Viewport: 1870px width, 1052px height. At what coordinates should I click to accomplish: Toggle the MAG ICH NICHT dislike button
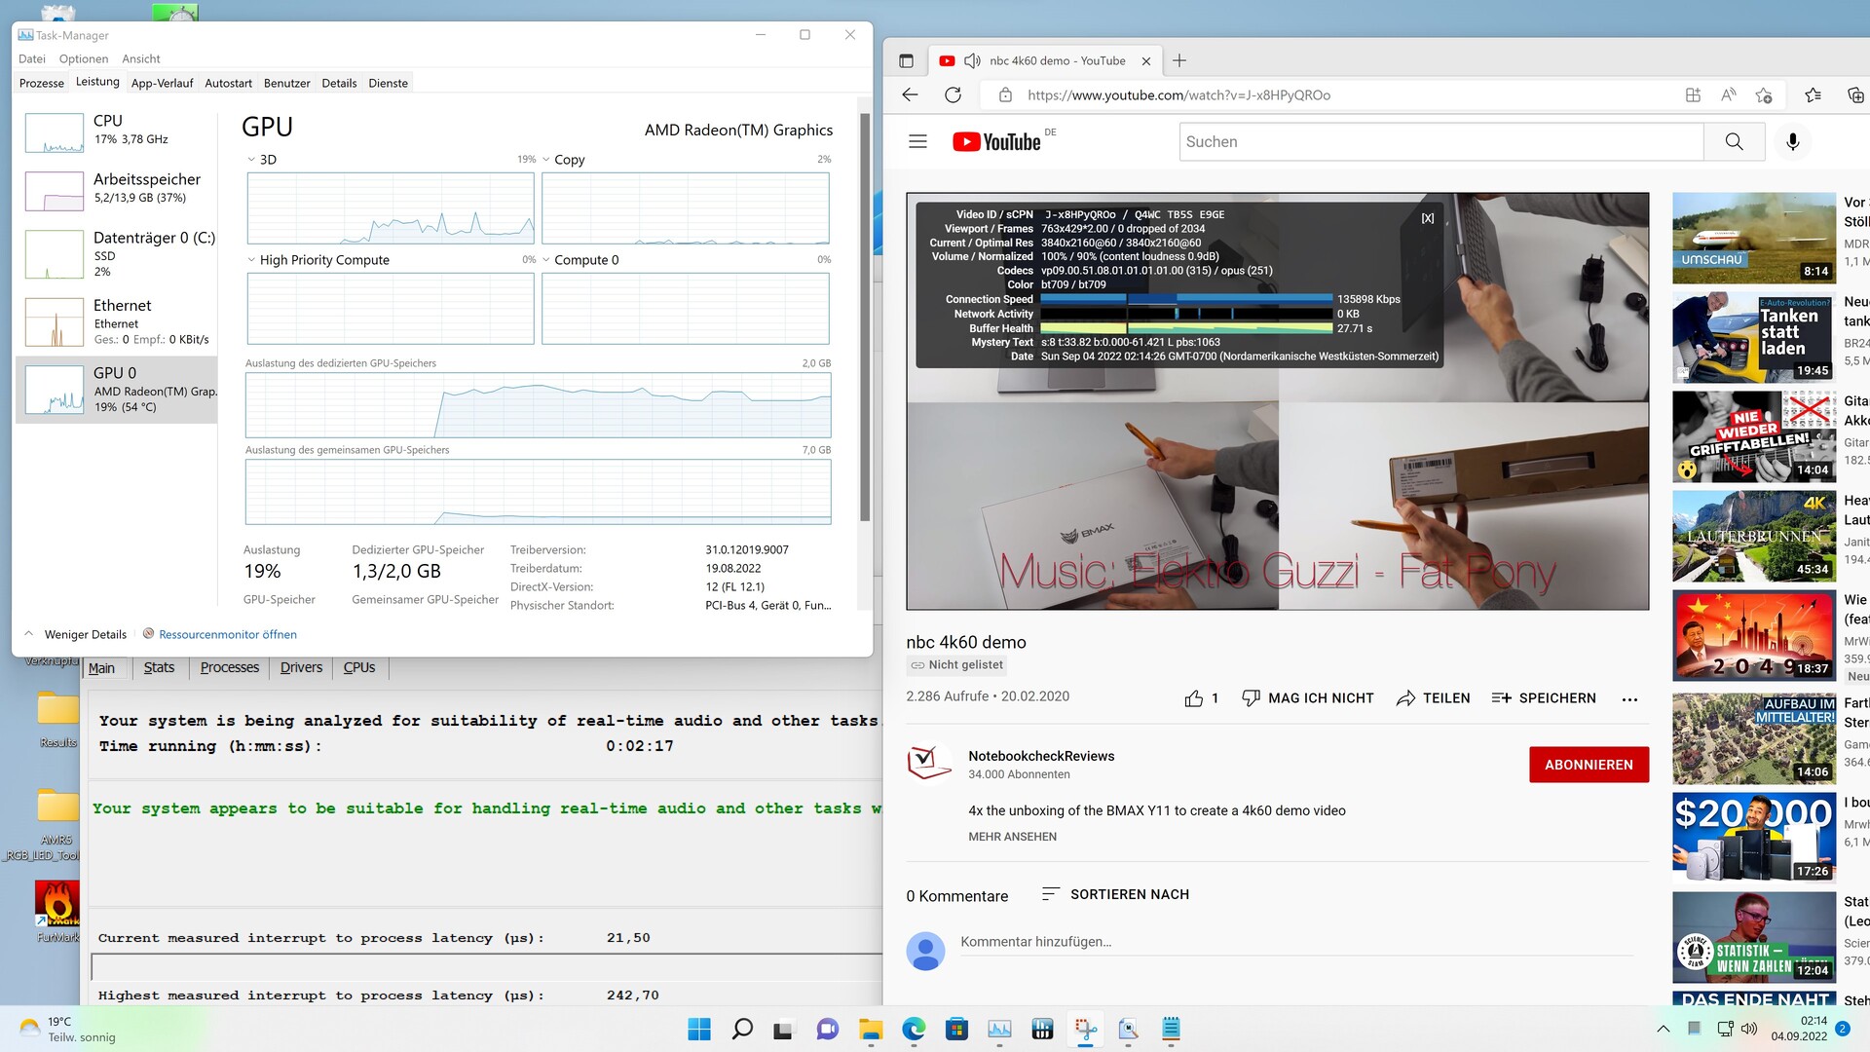tap(1308, 698)
